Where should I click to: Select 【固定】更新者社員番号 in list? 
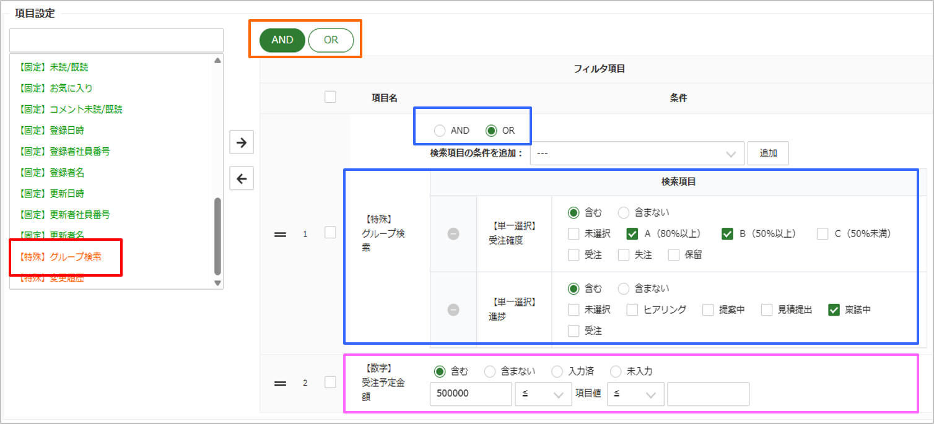tap(64, 214)
